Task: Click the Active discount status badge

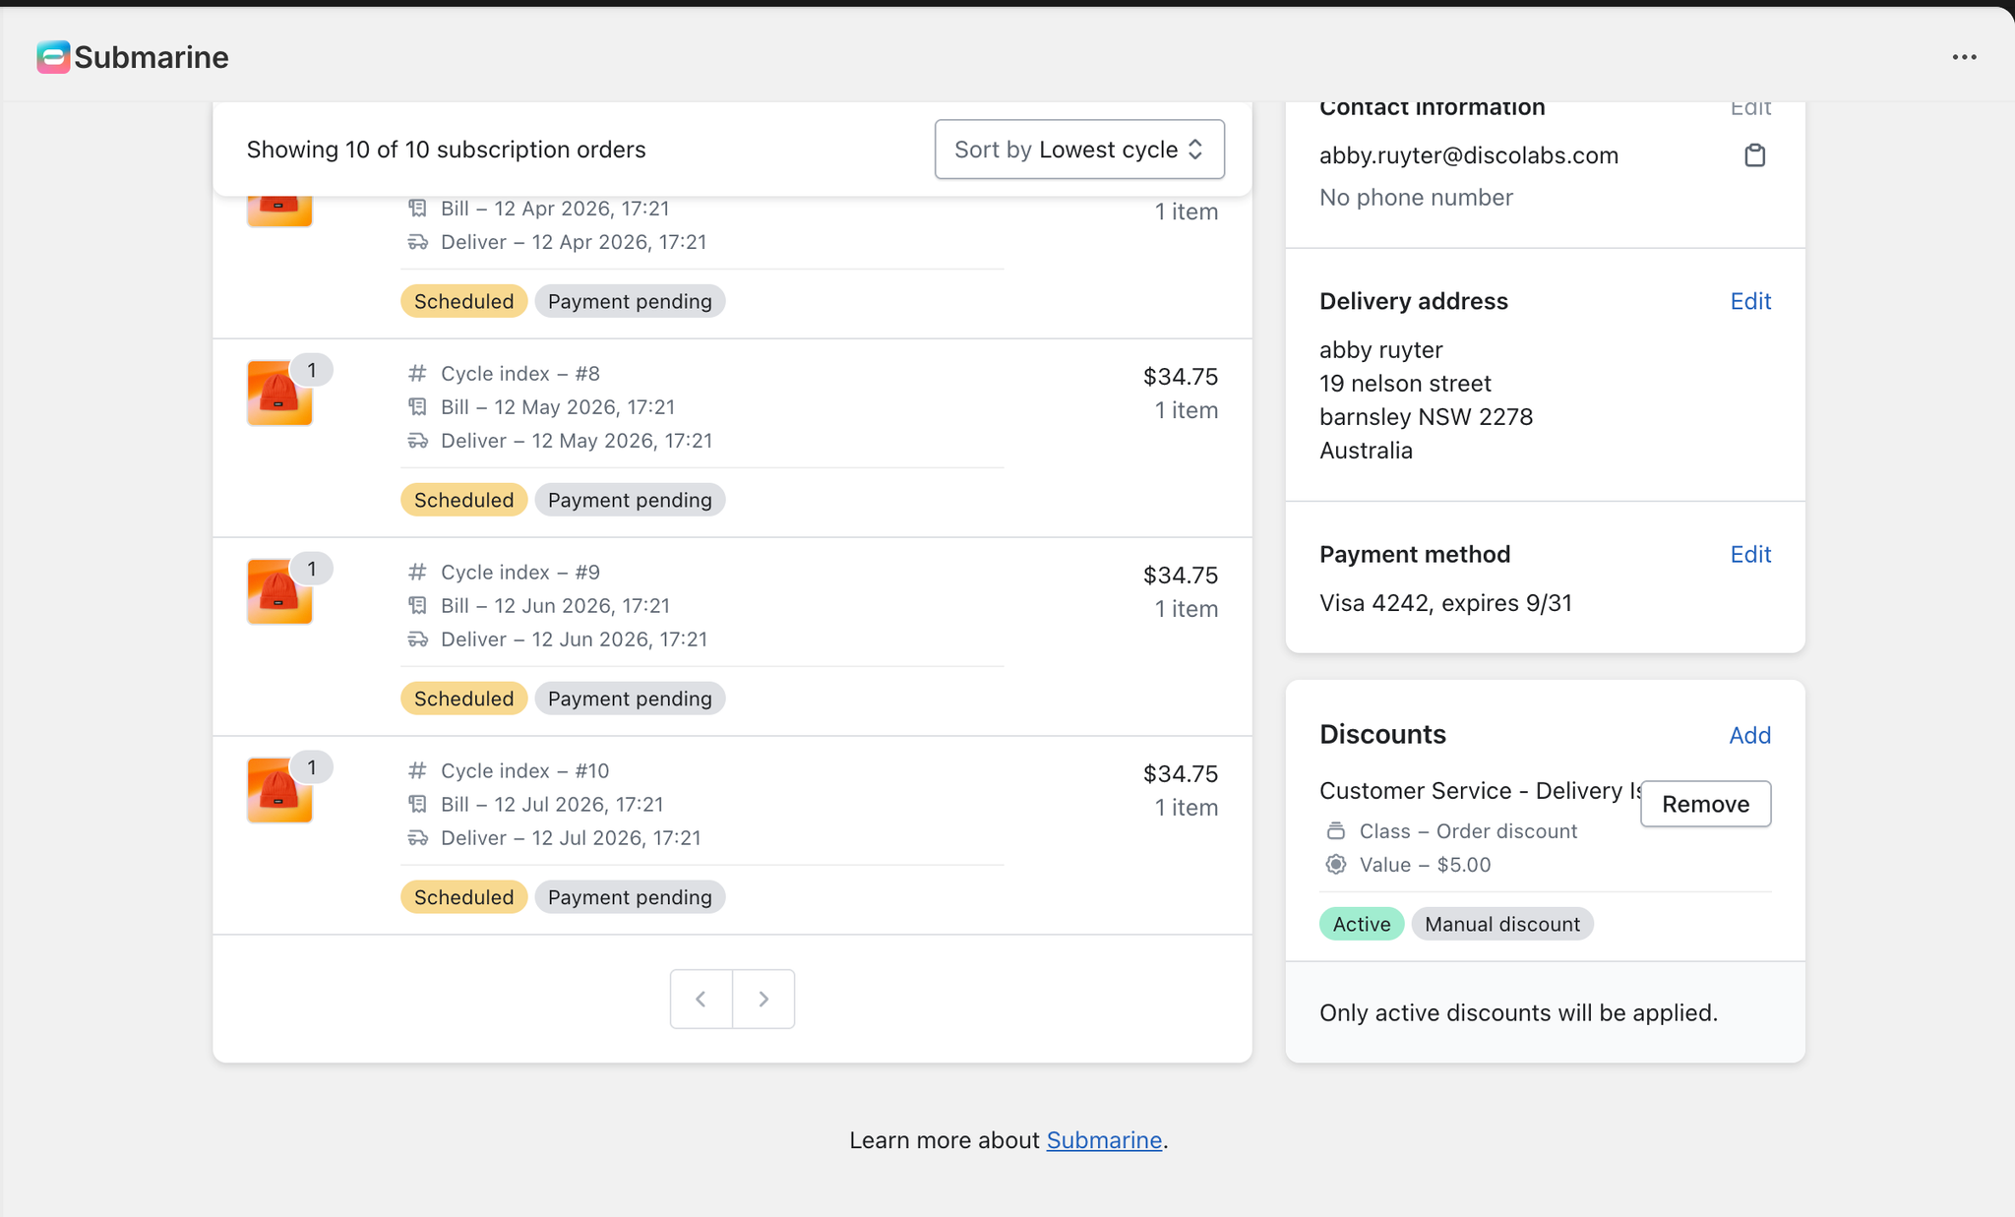Action: (x=1361, y=924)
